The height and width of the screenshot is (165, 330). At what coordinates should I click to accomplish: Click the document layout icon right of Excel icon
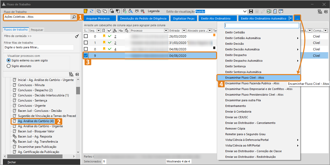click(275, 11)
